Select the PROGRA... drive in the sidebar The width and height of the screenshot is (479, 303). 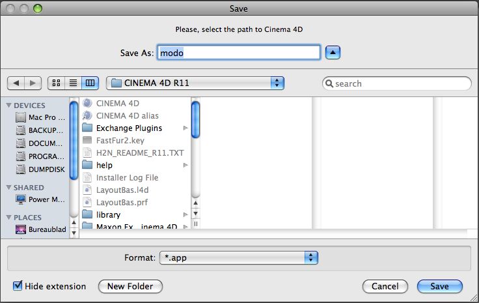click(40, 156)
